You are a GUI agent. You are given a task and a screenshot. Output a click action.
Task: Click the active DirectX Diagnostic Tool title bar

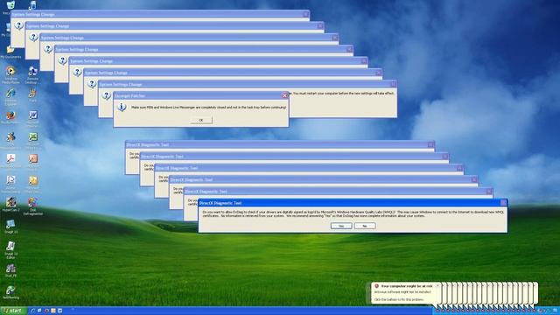point(353,203)
